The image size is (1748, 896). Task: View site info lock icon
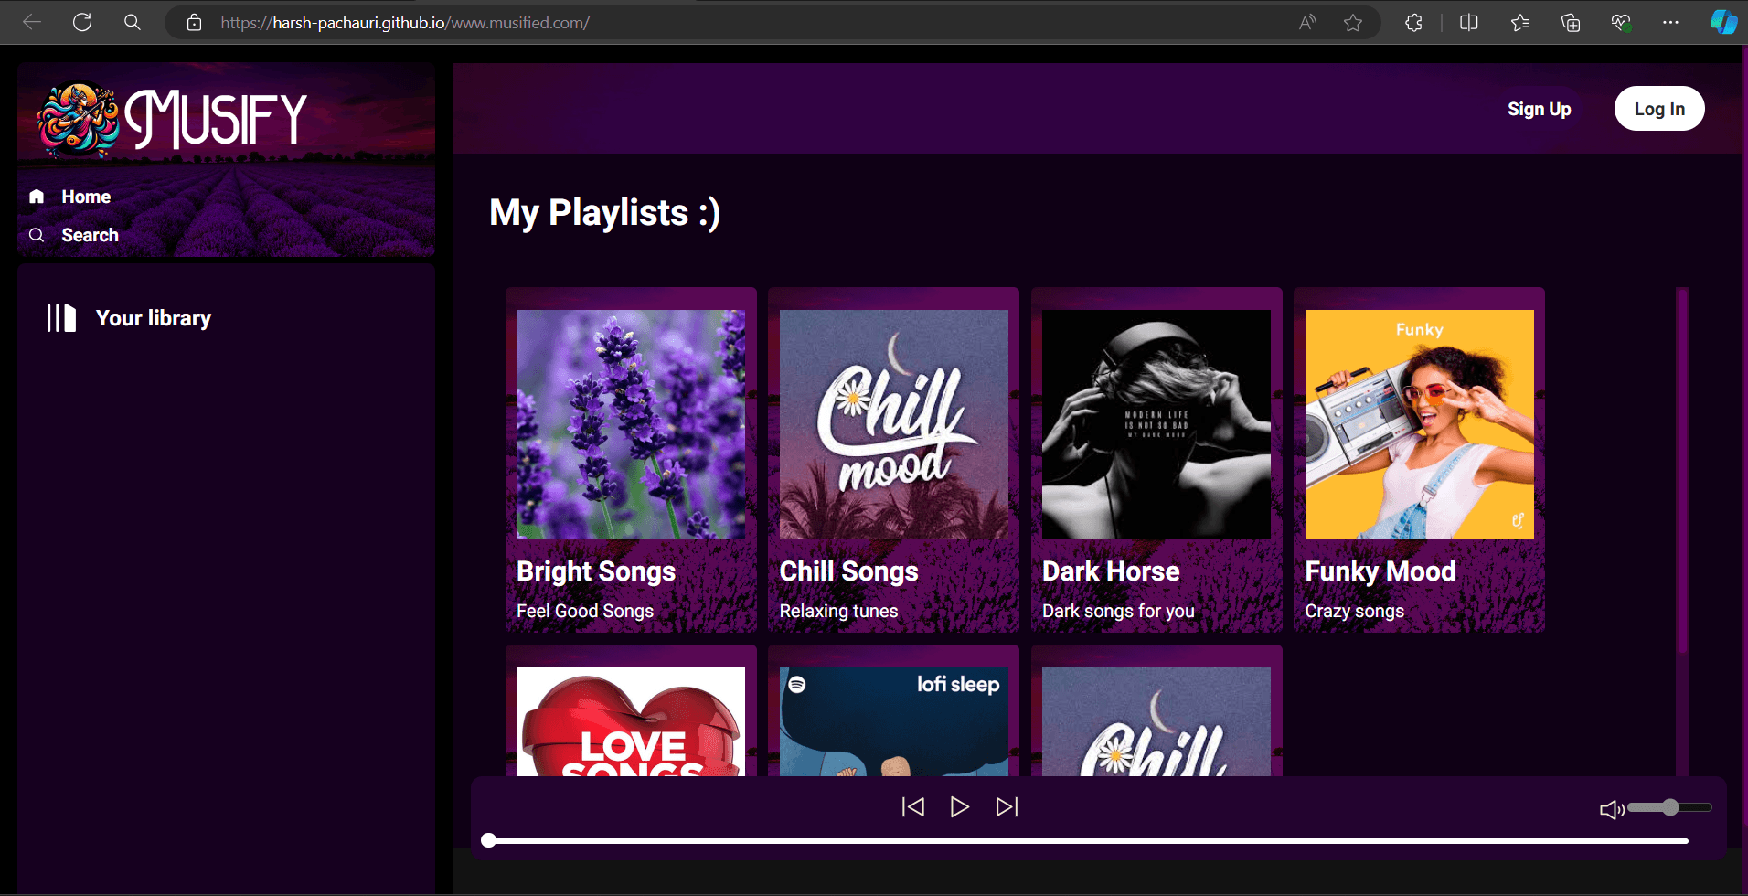click(x=194, y=22)
